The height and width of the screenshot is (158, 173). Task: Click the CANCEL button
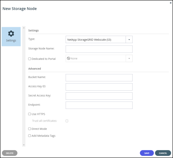coord(163,153)
